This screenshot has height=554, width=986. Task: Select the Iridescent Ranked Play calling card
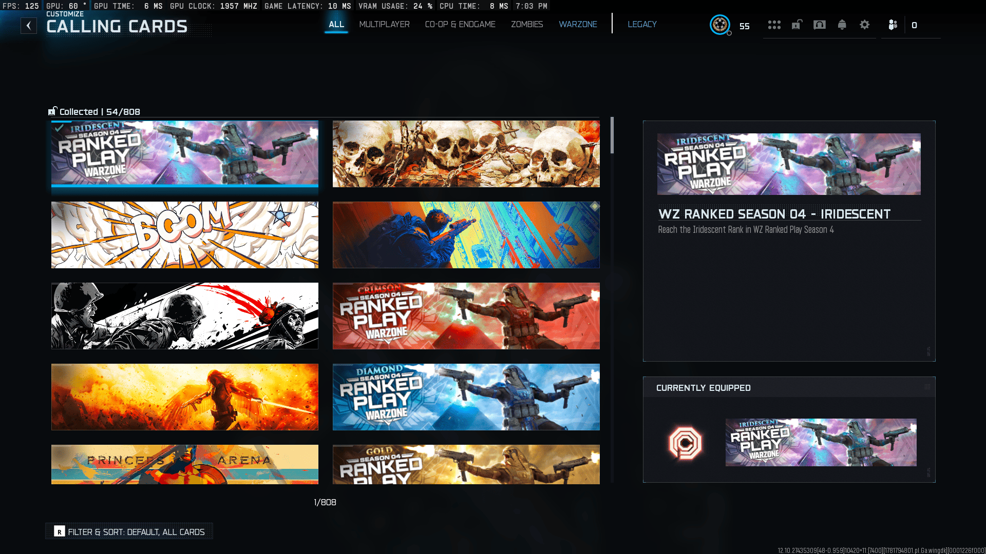click(185, 153)
